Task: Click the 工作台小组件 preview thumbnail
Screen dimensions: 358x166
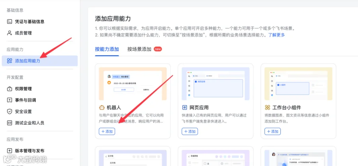Action: click(298, 84)
